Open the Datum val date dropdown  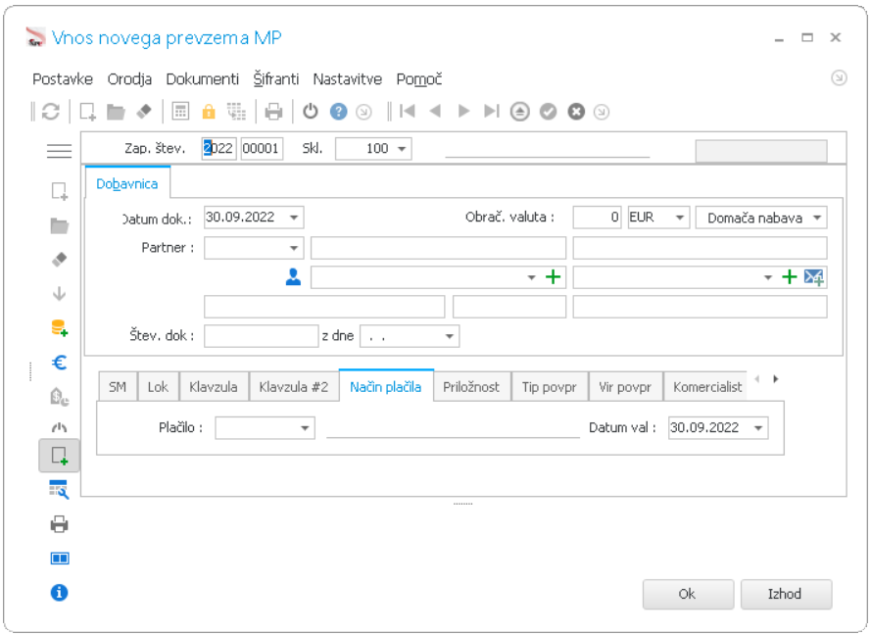(x=758, y=428)
